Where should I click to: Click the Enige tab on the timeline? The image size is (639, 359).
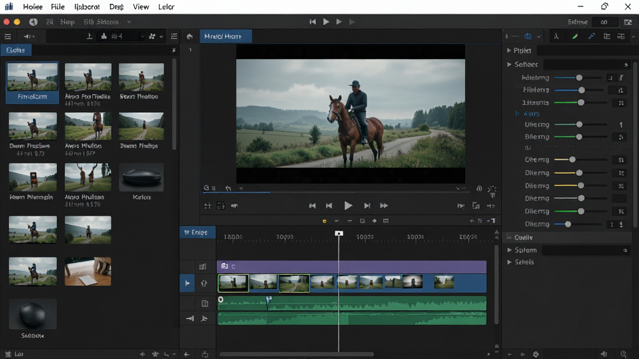[197, 232]
